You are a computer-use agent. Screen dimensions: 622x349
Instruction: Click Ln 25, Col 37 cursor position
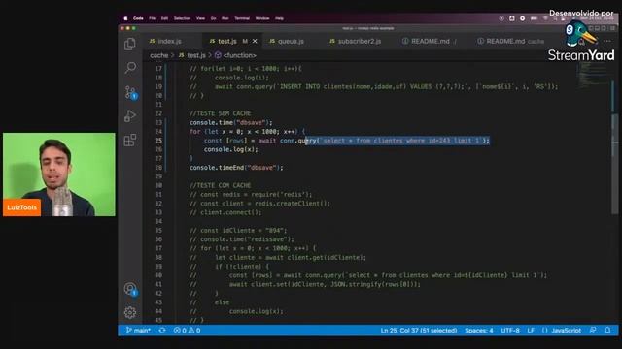point(419,330)
